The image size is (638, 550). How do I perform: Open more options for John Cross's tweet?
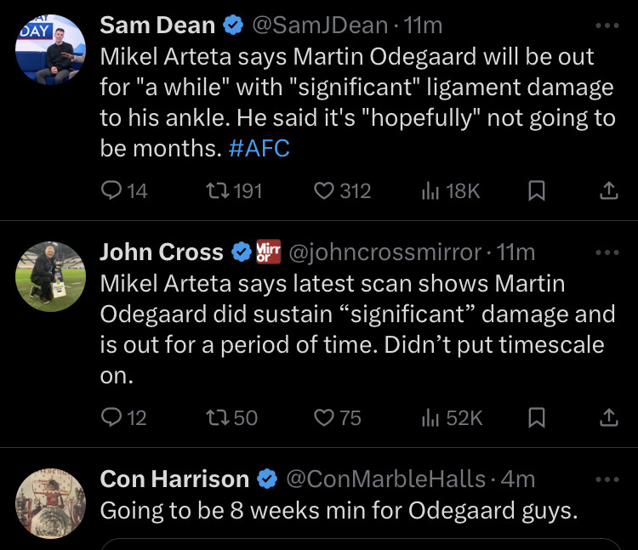click(x=608, y=252)
